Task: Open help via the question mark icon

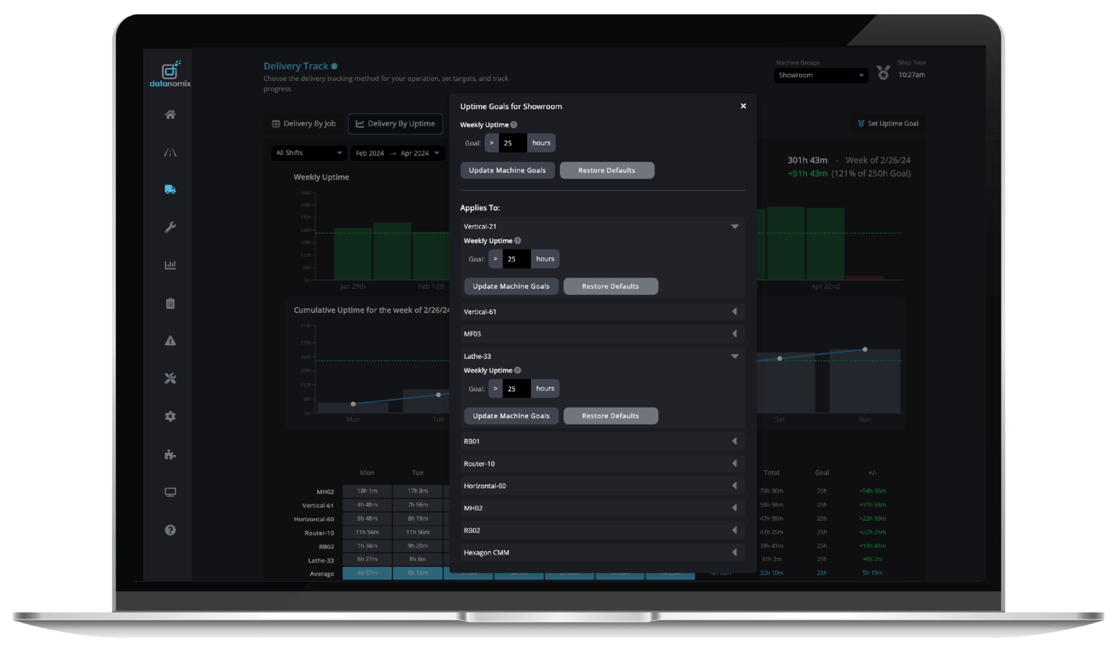Action: [x=170, y=529]
